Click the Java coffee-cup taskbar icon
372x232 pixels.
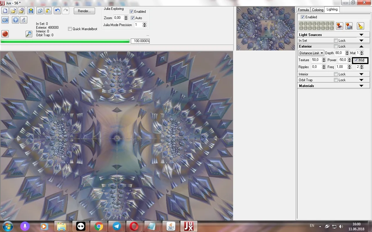pos(171,226)
